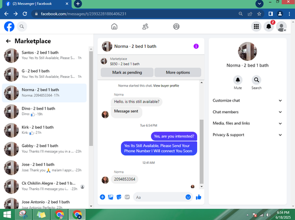Open the Notifications bell with badge
Viewport: 295px width, 220px height.
pos(268,27)
